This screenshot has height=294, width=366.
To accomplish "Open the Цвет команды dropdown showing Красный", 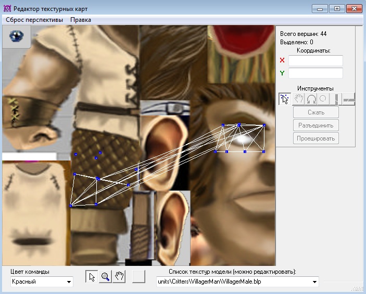I will pyautogui.click(x=42, y=282).
